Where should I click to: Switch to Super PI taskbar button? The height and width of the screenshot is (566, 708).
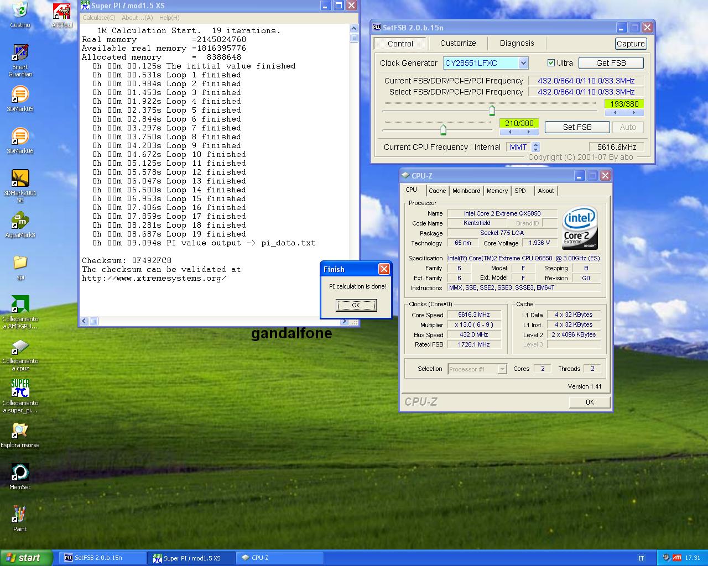point(190,558)
